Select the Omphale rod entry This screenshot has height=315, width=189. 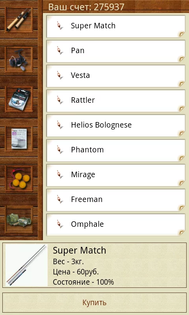[x=116, y=224]
